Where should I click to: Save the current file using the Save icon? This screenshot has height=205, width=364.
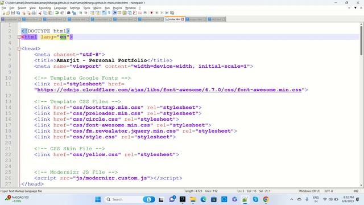(x=13, y=13)
